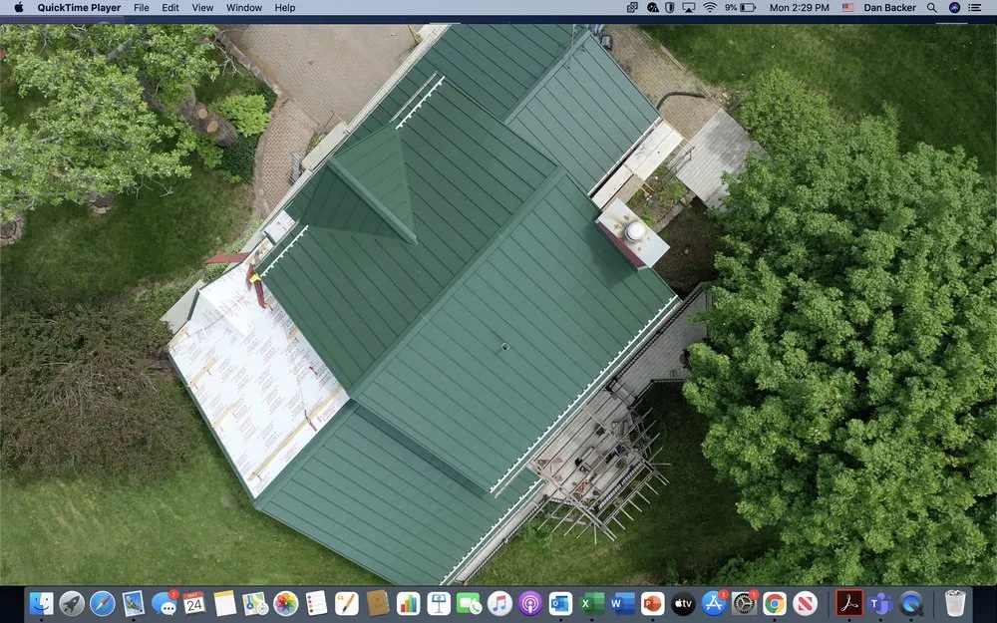This screenshot has height=623, width=997.
Task: Open the File menu
Action: [x=142, y=8]
